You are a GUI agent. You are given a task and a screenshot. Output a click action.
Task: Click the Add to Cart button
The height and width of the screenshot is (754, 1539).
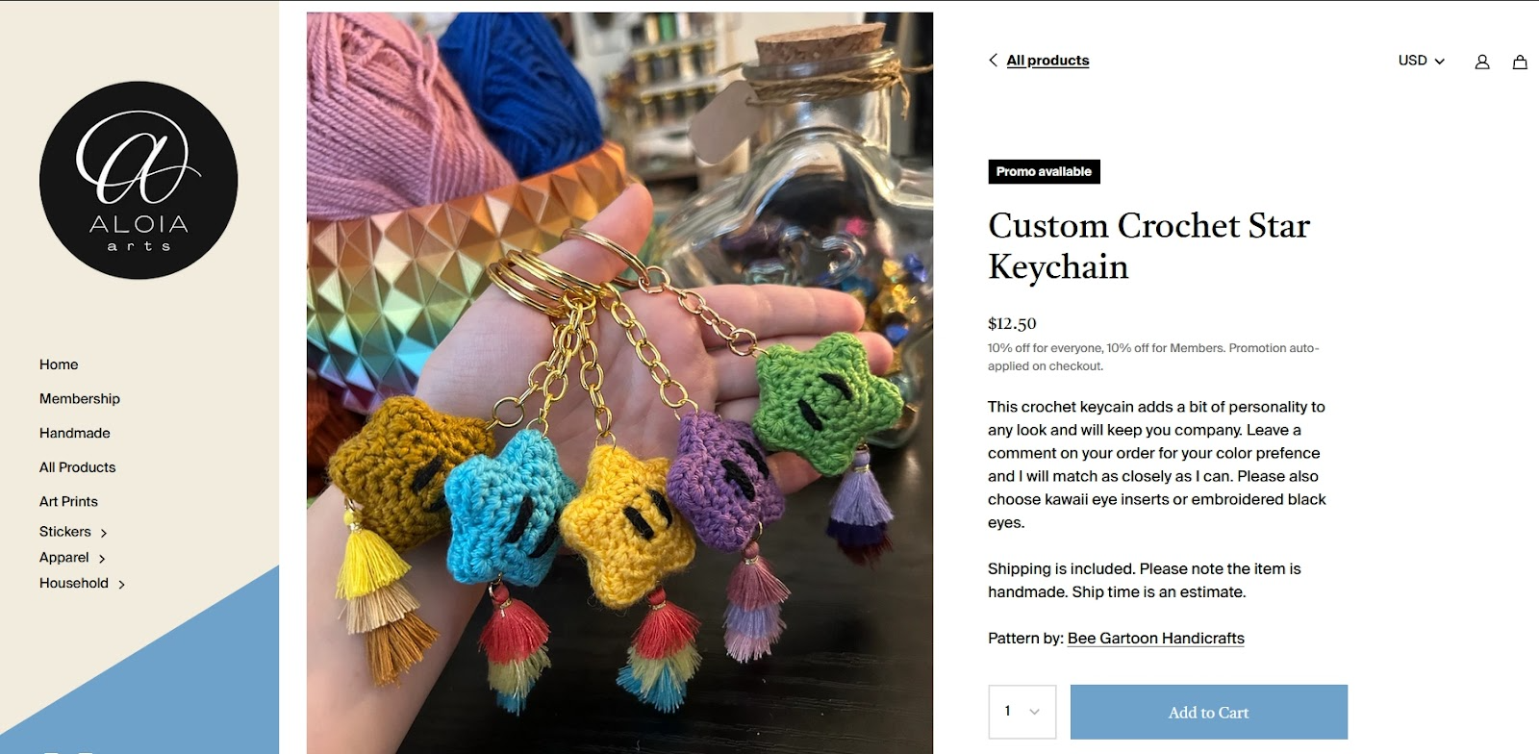tap(1208, 712)
